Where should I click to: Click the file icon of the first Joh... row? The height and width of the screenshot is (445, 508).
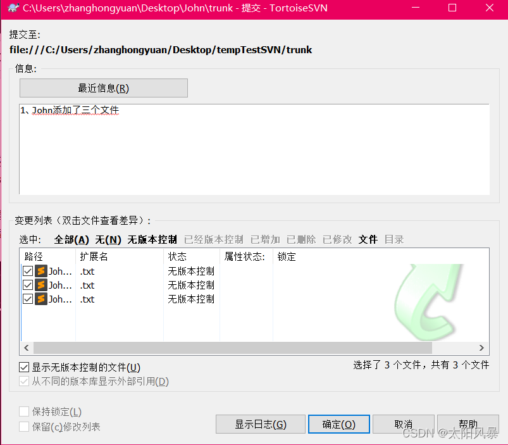point(41,271)
